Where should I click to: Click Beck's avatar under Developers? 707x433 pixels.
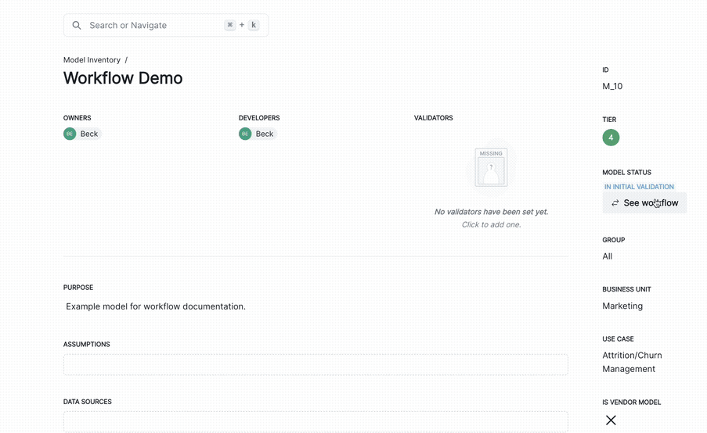245,134
